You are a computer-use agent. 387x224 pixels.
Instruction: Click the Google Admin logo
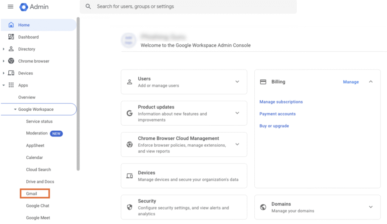(x=24, y=7)
